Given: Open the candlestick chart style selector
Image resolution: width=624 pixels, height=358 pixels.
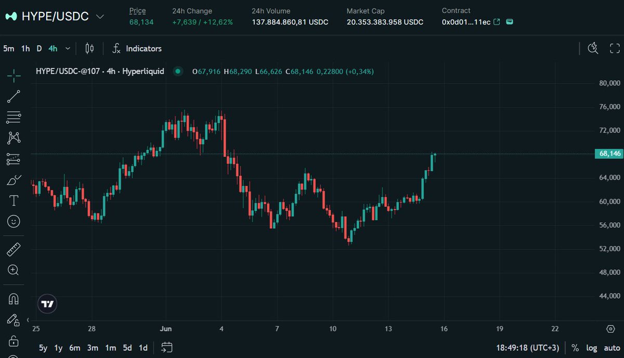Looking at the screenshot, I should pyautogui.click(x=89, y=48).
